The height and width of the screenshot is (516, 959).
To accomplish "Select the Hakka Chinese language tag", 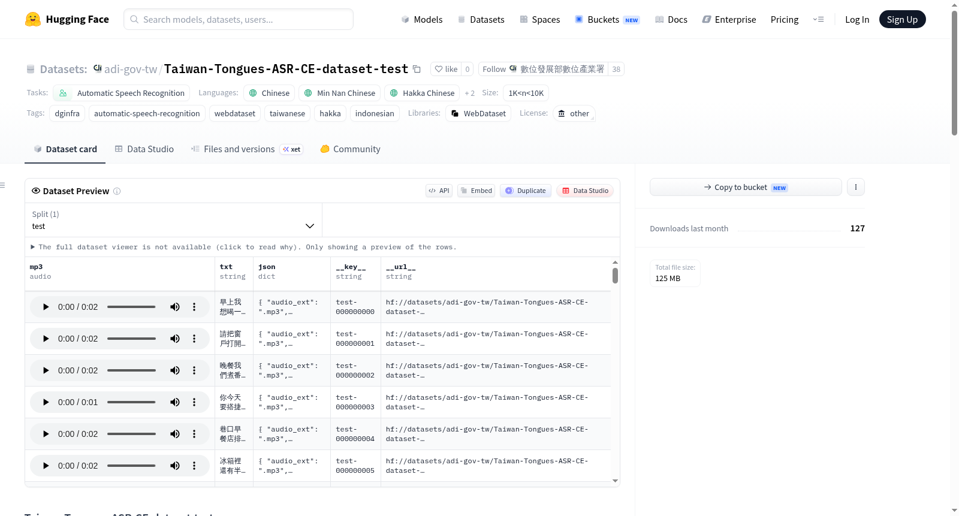I will pos(422,93).
